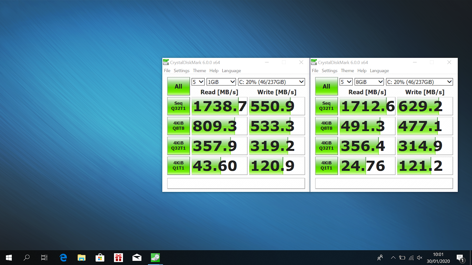Open the volume control icon
Viewport: 472px width, 265px height.
420,258
